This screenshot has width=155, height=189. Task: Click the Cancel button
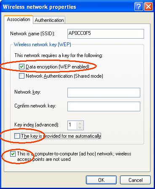(x=135, y=180)
